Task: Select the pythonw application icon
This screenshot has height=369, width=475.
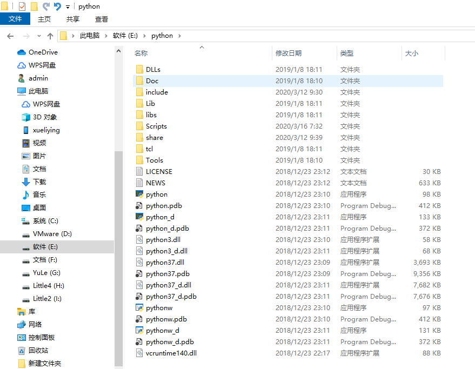Action: [139, 308]
